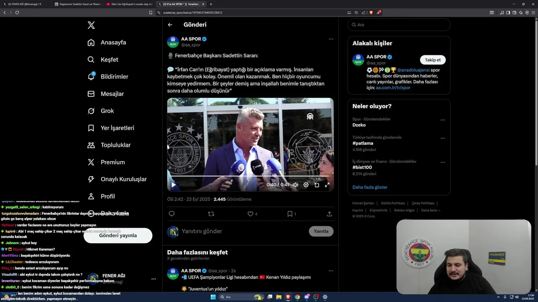Share the post with share icon
This screenshot has width=538, height=302.
330,214
